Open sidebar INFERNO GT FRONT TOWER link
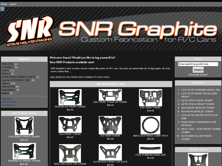The width and height of the screenshot is (222, 166). (x=24, y=161)
